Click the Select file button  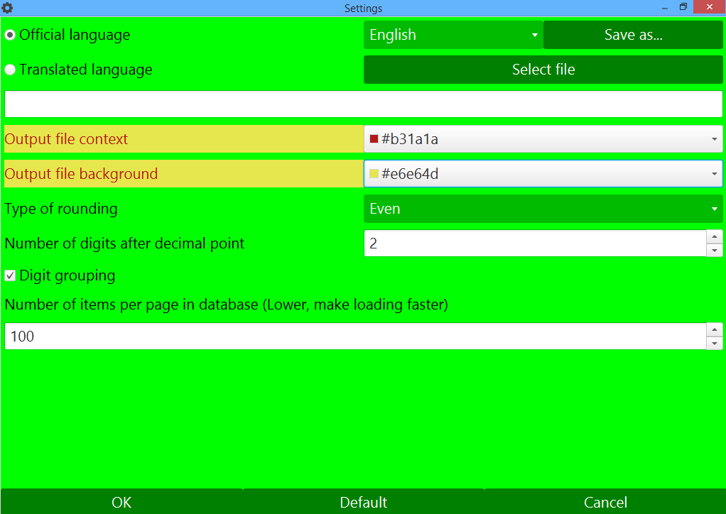coord(543,70)
